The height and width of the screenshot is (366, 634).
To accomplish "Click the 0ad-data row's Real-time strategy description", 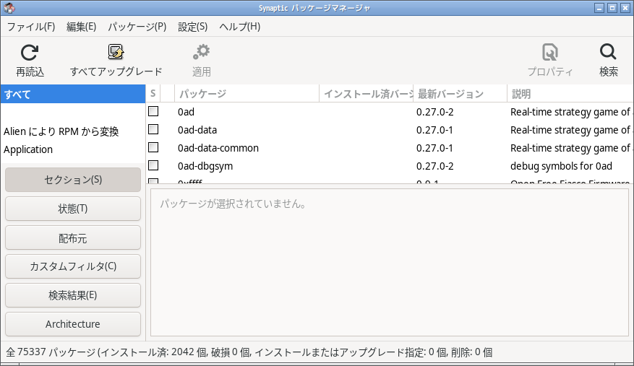I will [x=571, y=130].
